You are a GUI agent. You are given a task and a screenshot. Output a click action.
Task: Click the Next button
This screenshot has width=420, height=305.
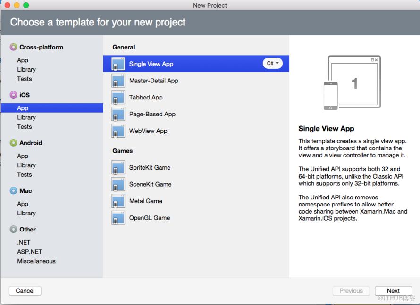(x=393, y=291)
